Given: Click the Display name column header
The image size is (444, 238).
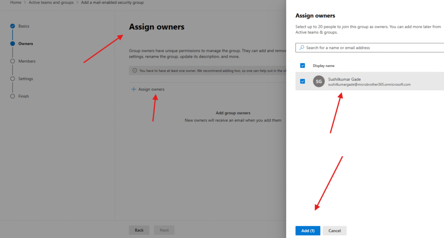Looking at the screenshot, I should (x=323, y=66).
